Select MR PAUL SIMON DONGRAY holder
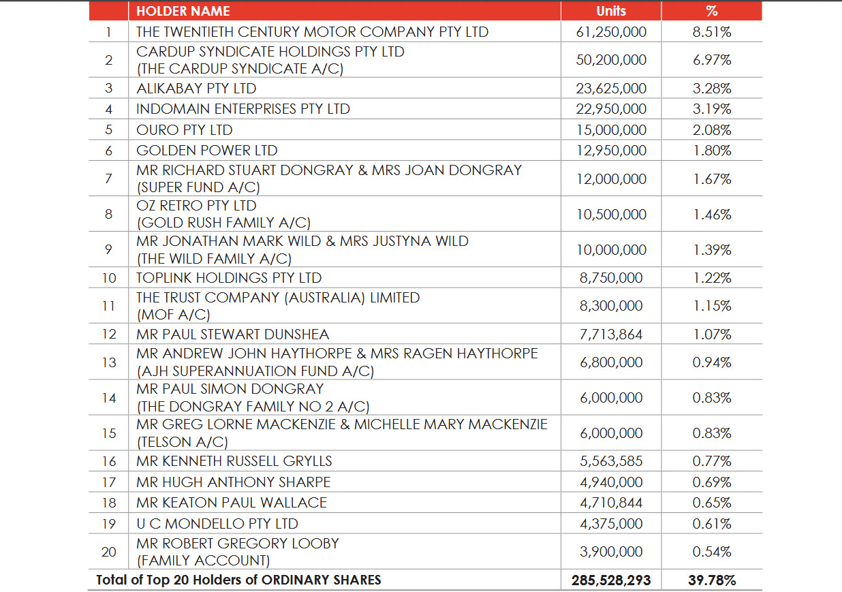 (230, 389)
